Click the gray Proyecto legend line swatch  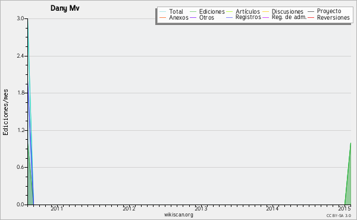coord(311,12)
